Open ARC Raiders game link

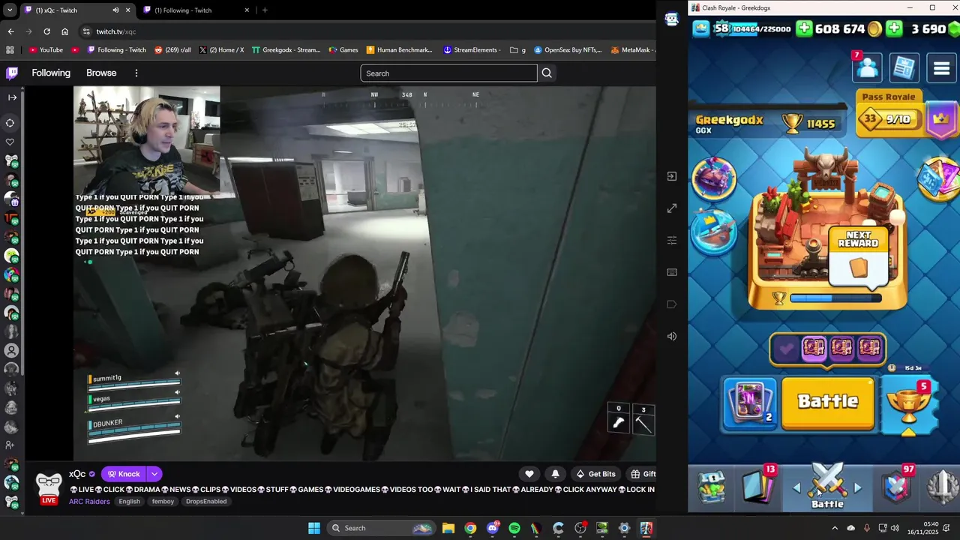click(89, 501)
